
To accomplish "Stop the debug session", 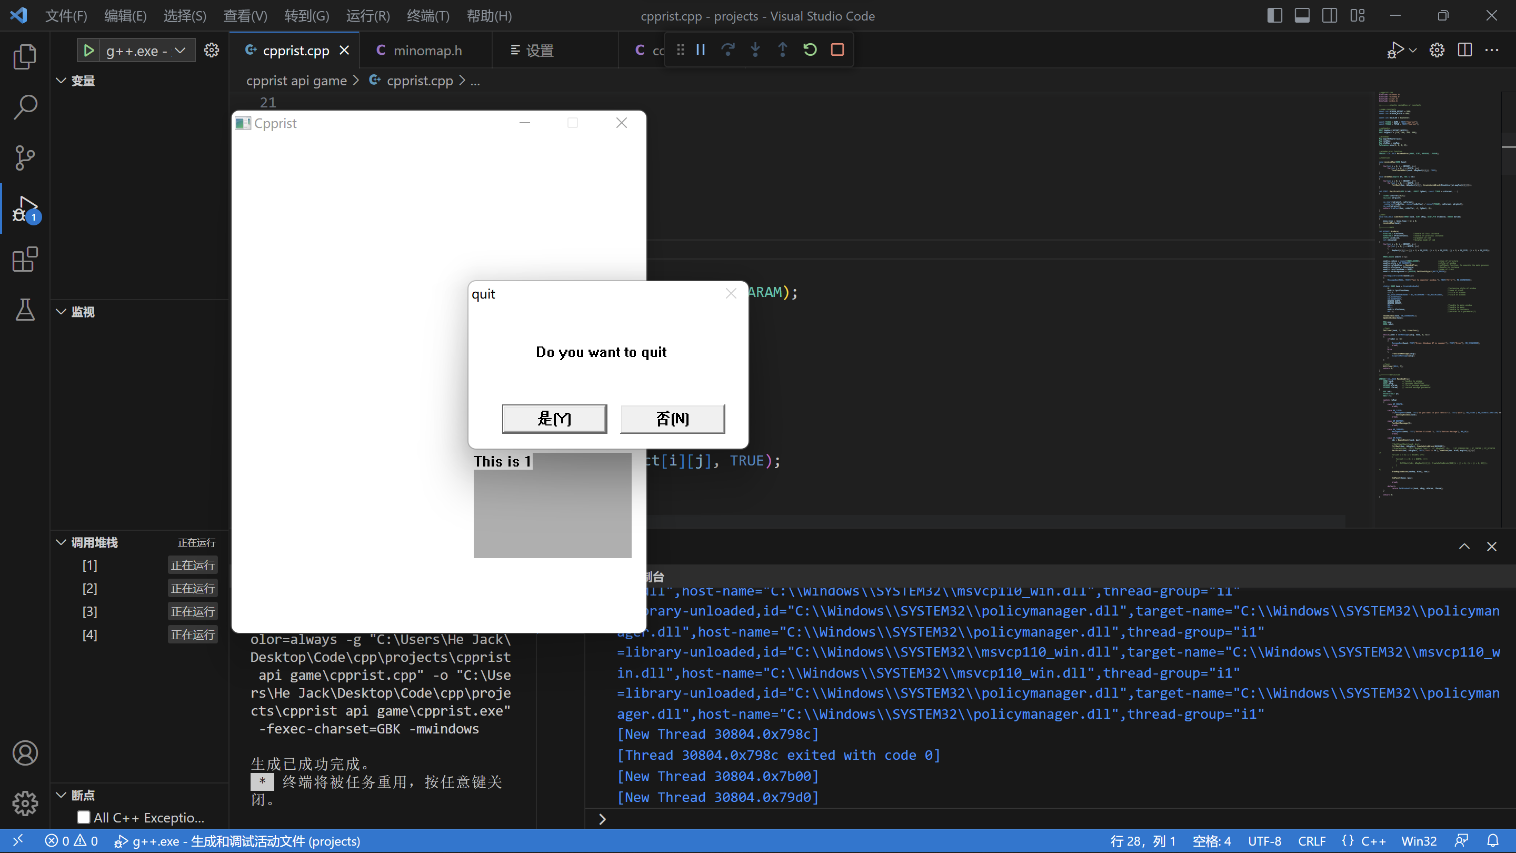I will (x=837, y=49).
